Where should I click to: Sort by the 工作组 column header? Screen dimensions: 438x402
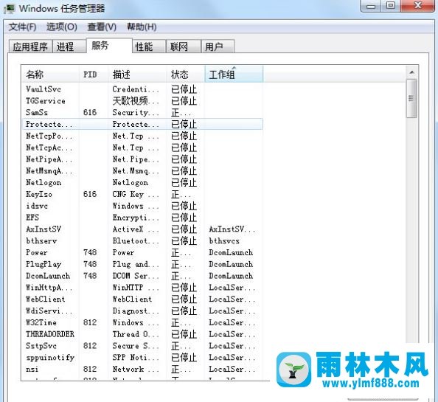coord(234,74)
